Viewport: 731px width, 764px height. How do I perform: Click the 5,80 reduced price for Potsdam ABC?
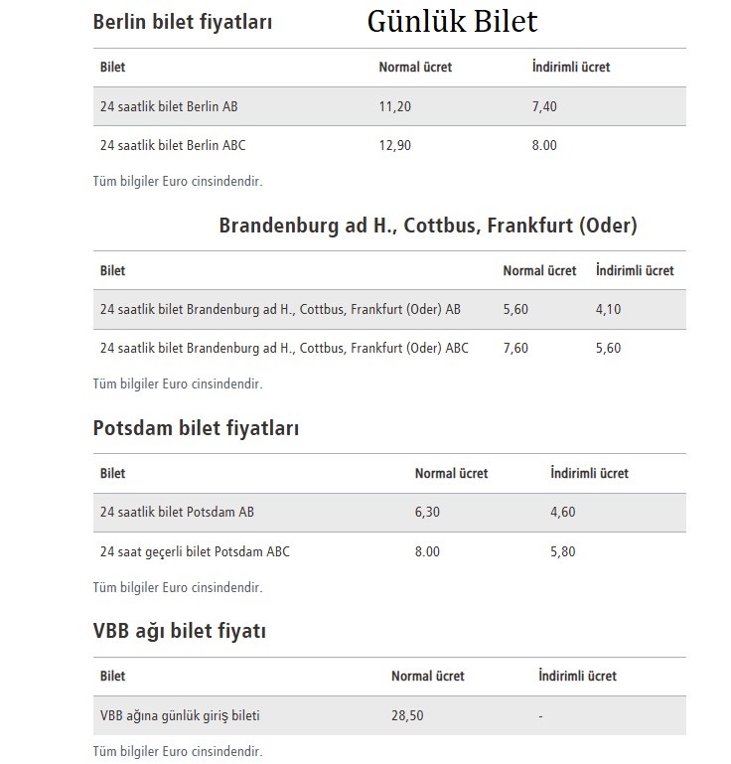563,551
